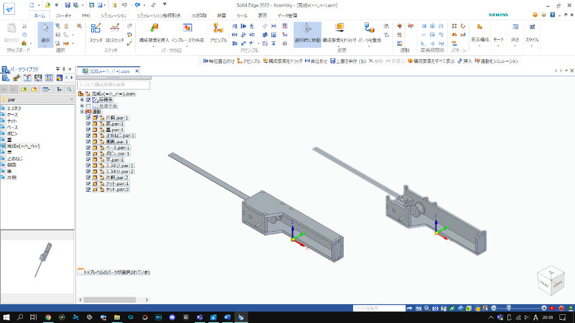Enable the 基準平面 reference planes checkbox
The image size is (575, 323).
tap(89, 105)
